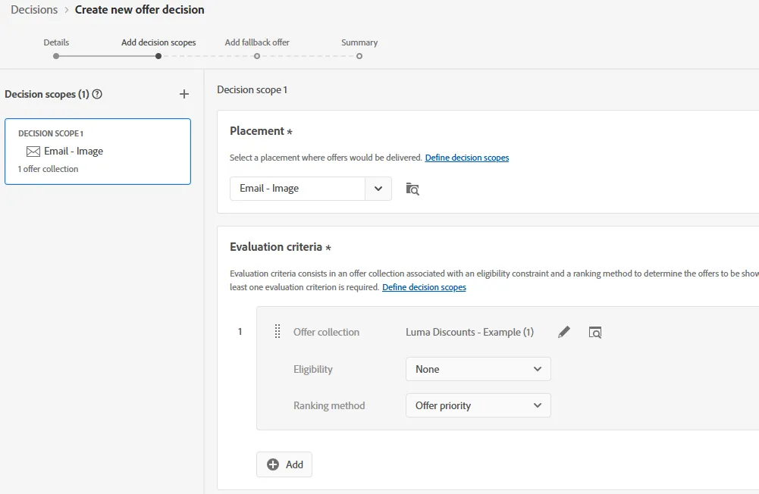This screenshot has width=759, height=494.
Task: Click the Add evaluation criteria button
Action: 284,464
